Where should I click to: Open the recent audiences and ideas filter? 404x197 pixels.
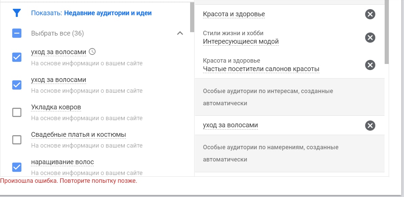[91, 13]
